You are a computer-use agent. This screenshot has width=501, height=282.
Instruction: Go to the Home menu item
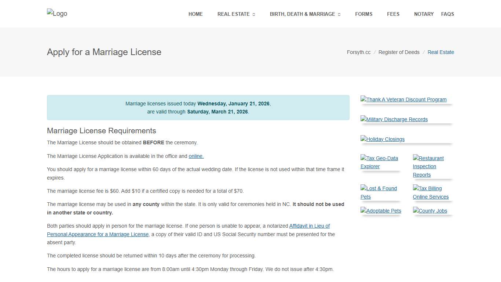[x=195, y=14]
